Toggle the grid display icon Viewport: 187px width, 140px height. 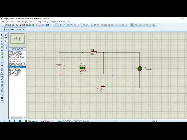pos(56,25)
